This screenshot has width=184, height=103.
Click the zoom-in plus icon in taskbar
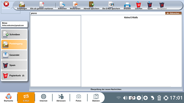coord(146,98)
